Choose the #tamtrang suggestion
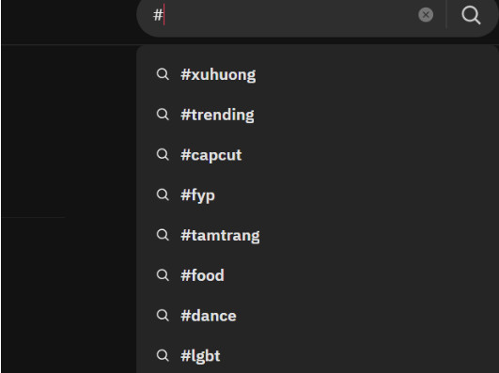 tap(317, 235)
